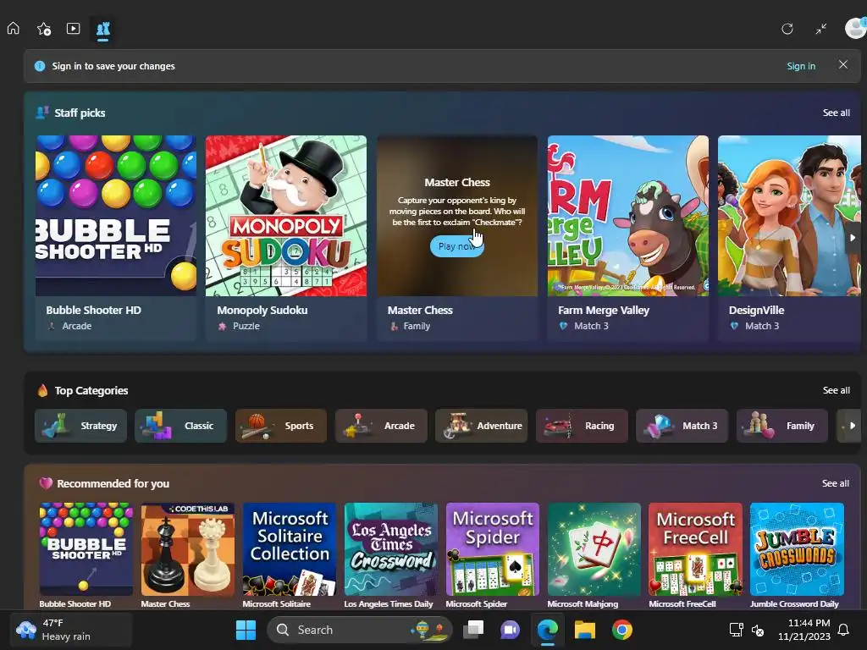Select the Adventure category
Viewport: 867px width, 650px height.
[482, 426]
